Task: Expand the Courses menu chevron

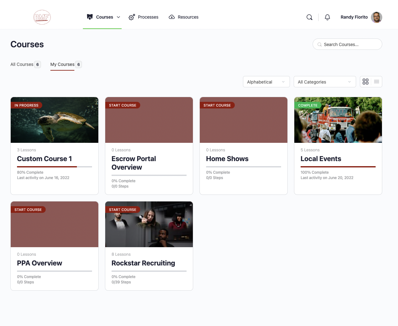Action: [118, 17]
